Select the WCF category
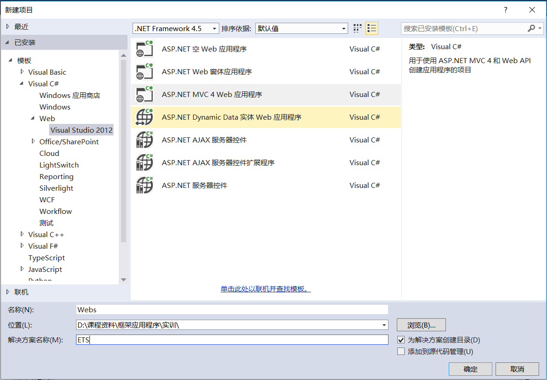This screenshot has width=547, height=380. click(x=47, y=200)
